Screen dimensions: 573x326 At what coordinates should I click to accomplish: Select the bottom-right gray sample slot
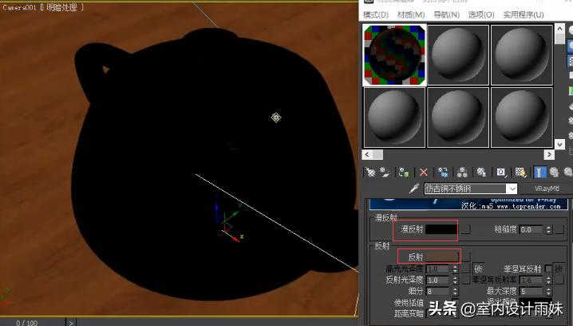(521, 117)
